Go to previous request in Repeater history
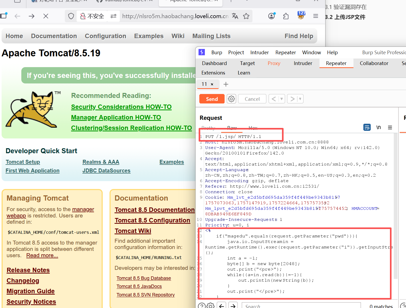Viewport: 406px width, 308px height. (274, 99)
